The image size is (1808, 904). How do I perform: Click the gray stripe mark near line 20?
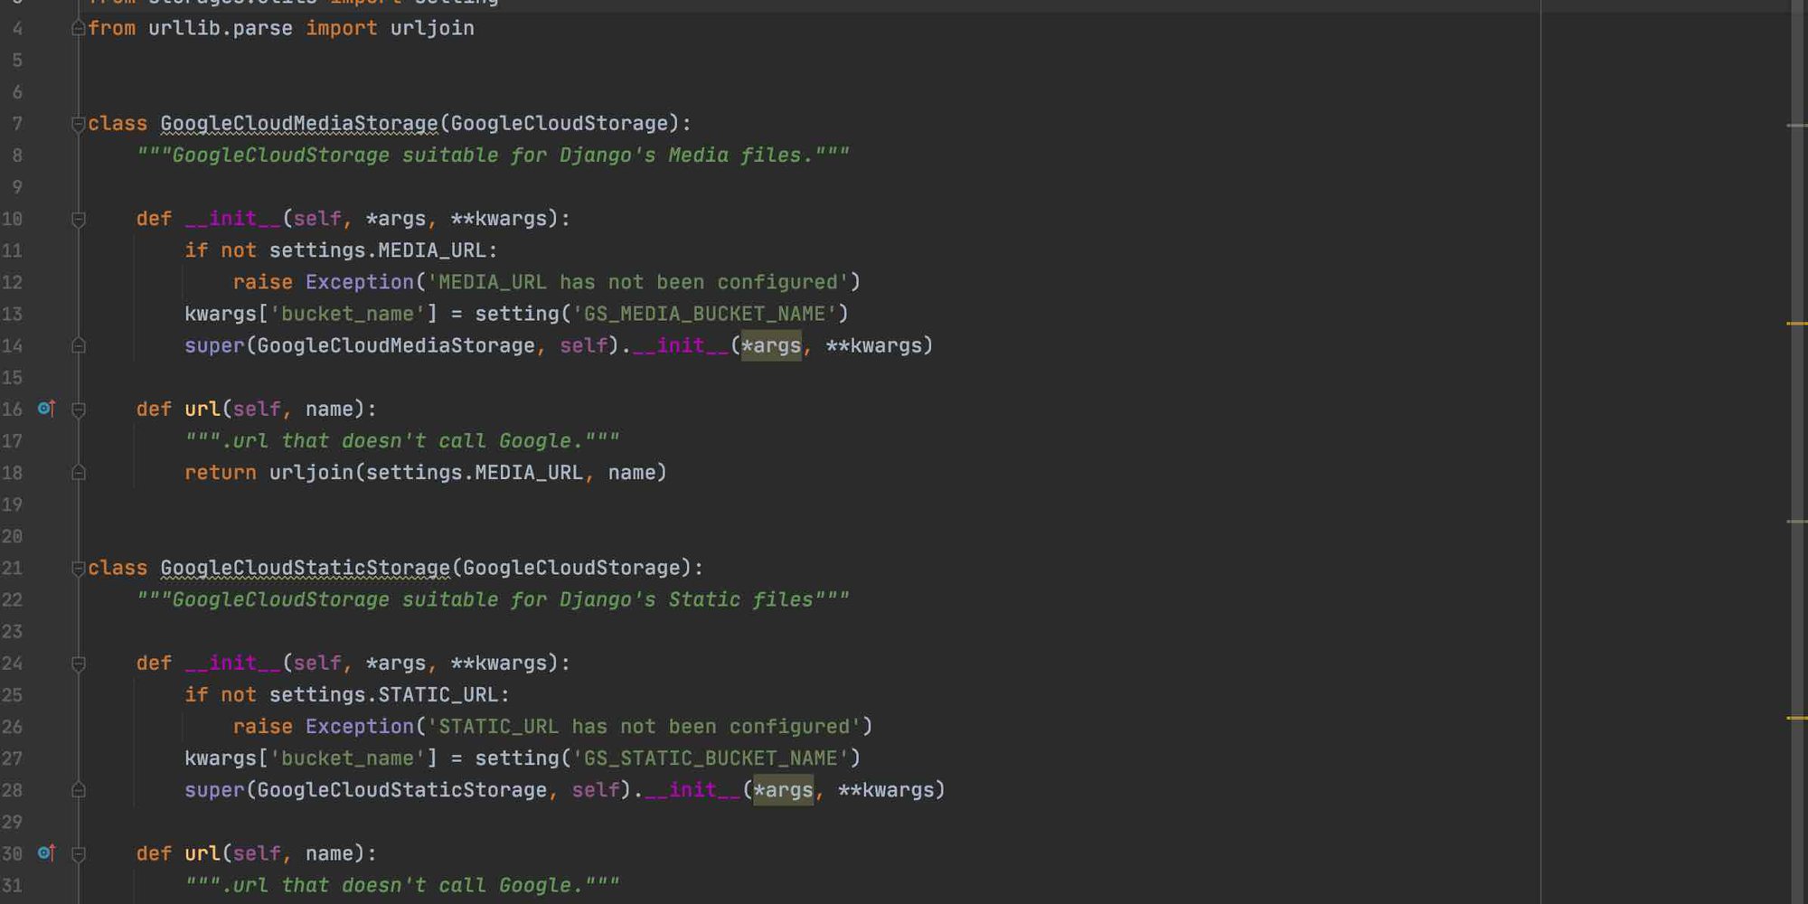[1797, 522]
